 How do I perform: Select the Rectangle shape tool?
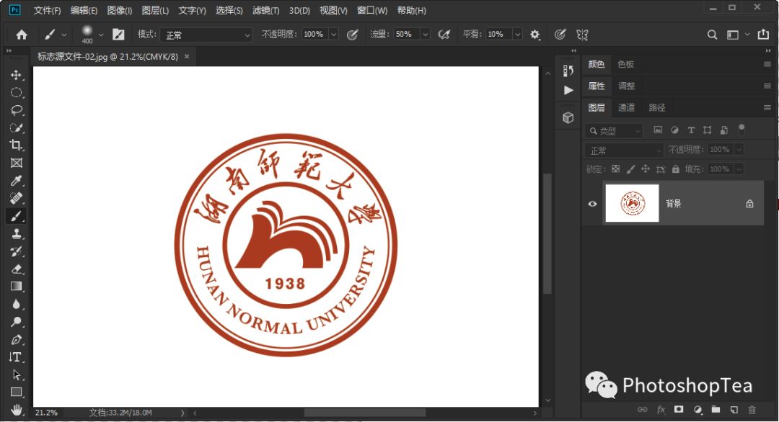coord(16,392)
